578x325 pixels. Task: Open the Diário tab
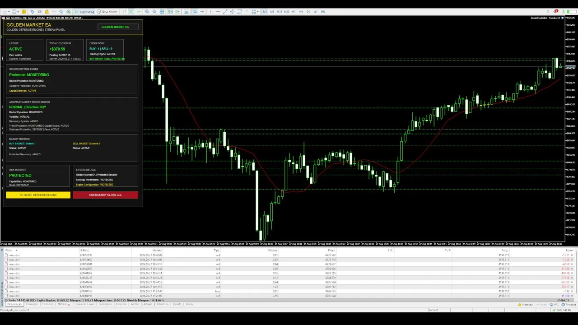[x=189, y=304]
